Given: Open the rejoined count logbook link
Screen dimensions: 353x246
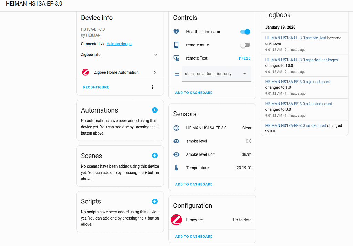Looking at the screenshot, I should coord(297,82).
